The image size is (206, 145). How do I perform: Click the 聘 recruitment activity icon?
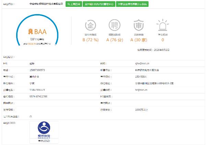point(113,25)
